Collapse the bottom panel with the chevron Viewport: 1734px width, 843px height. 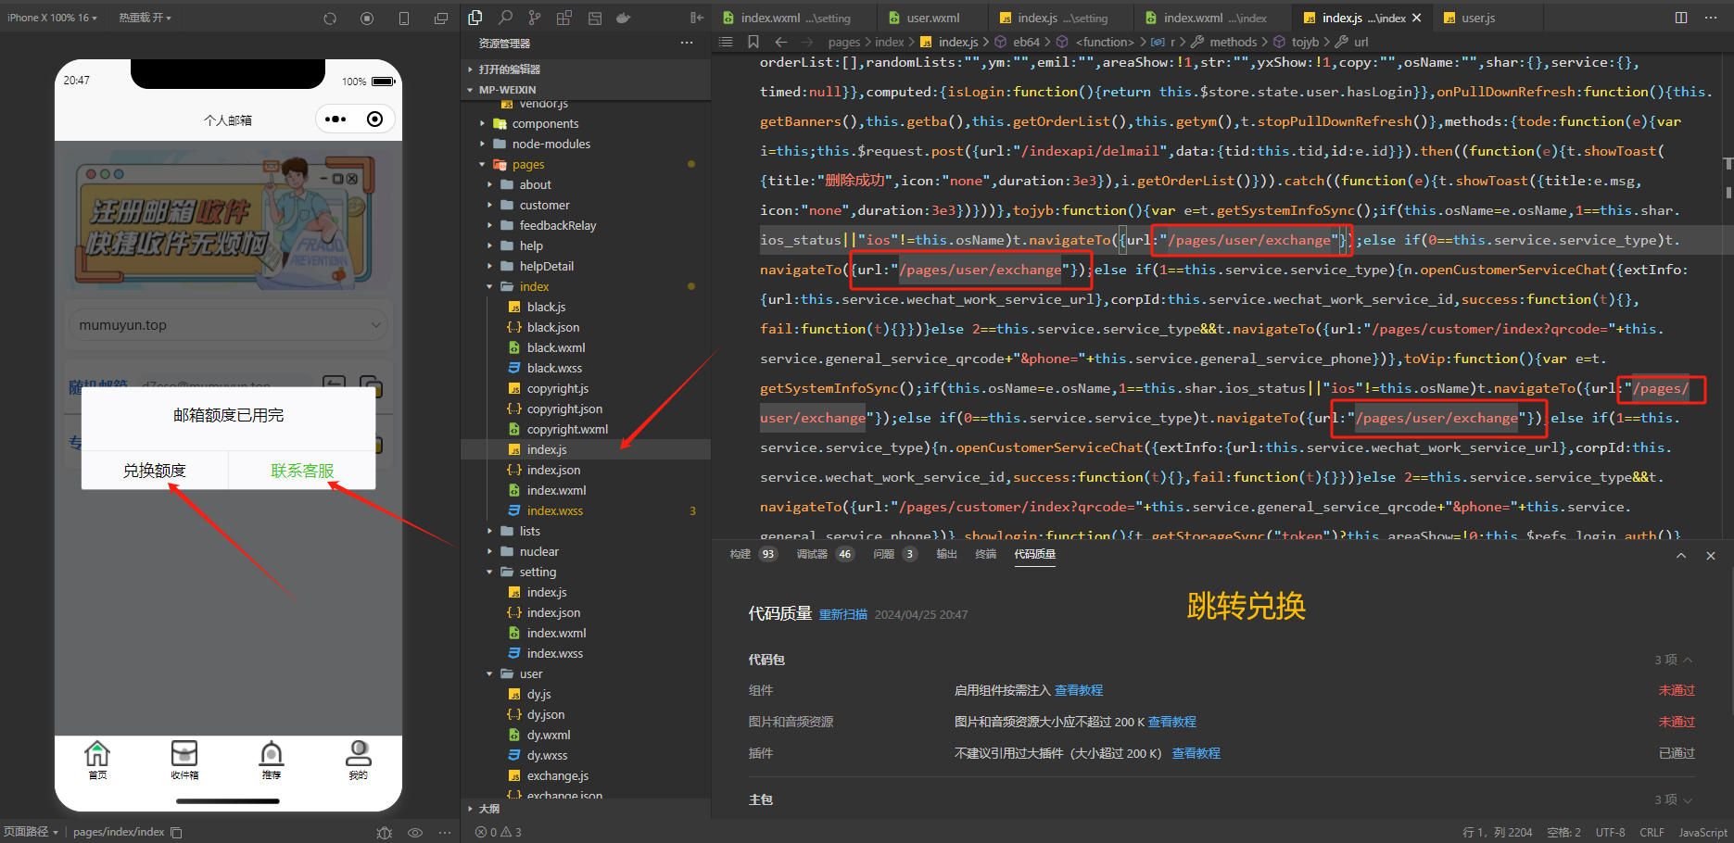point(1681,556)
